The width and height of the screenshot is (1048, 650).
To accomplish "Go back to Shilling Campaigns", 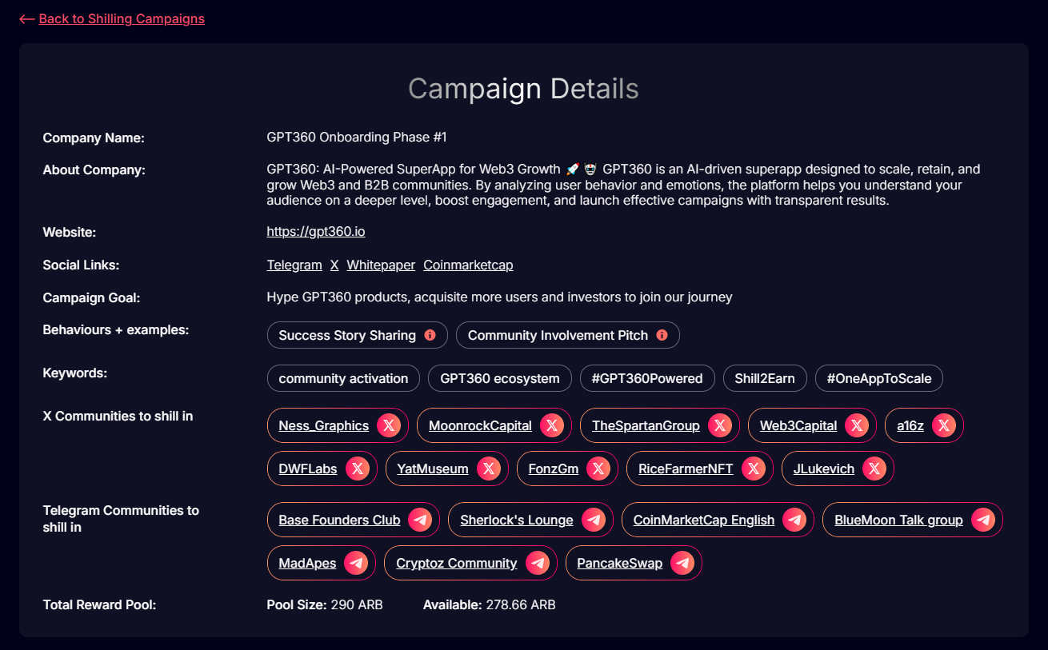I will click(x=112, y=18).
